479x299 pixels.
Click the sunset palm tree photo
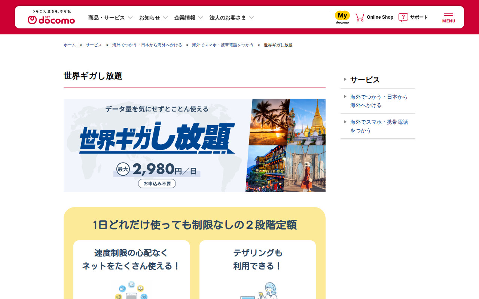pos(269,122)
